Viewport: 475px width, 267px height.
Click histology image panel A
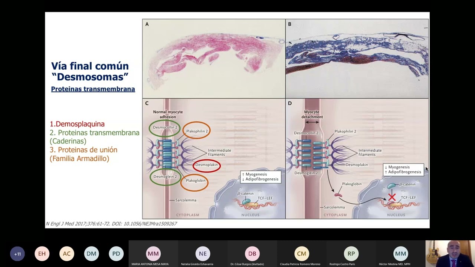214,59
